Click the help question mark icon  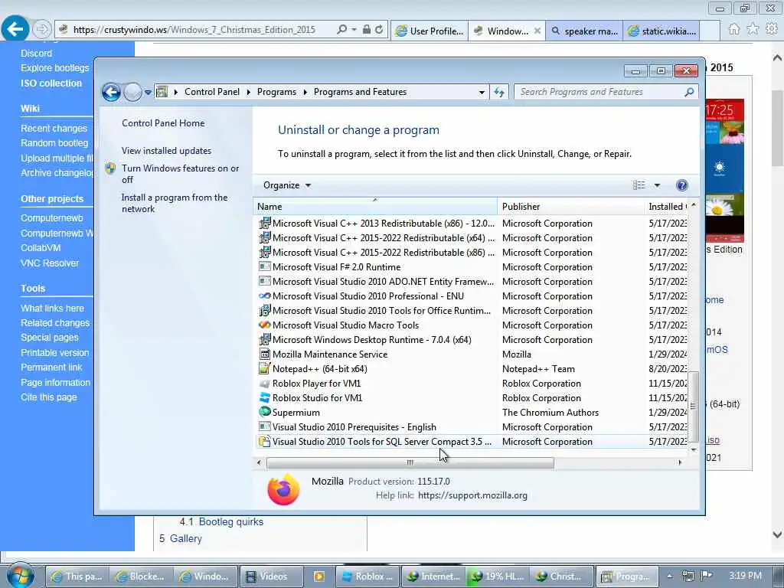tap(681, 185)
